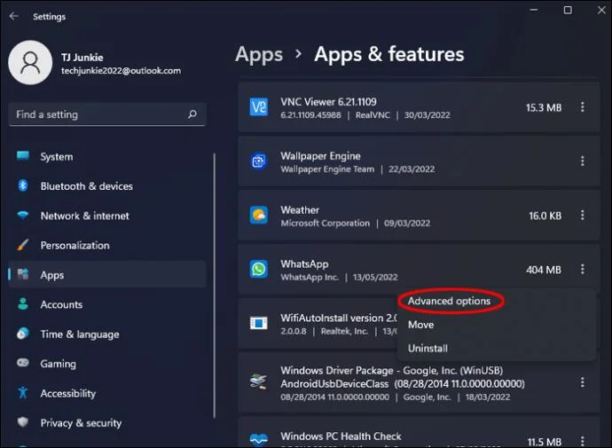Click the Weather 16.0 KB size
Screen dimensions: 612x448
pos(545,216)
